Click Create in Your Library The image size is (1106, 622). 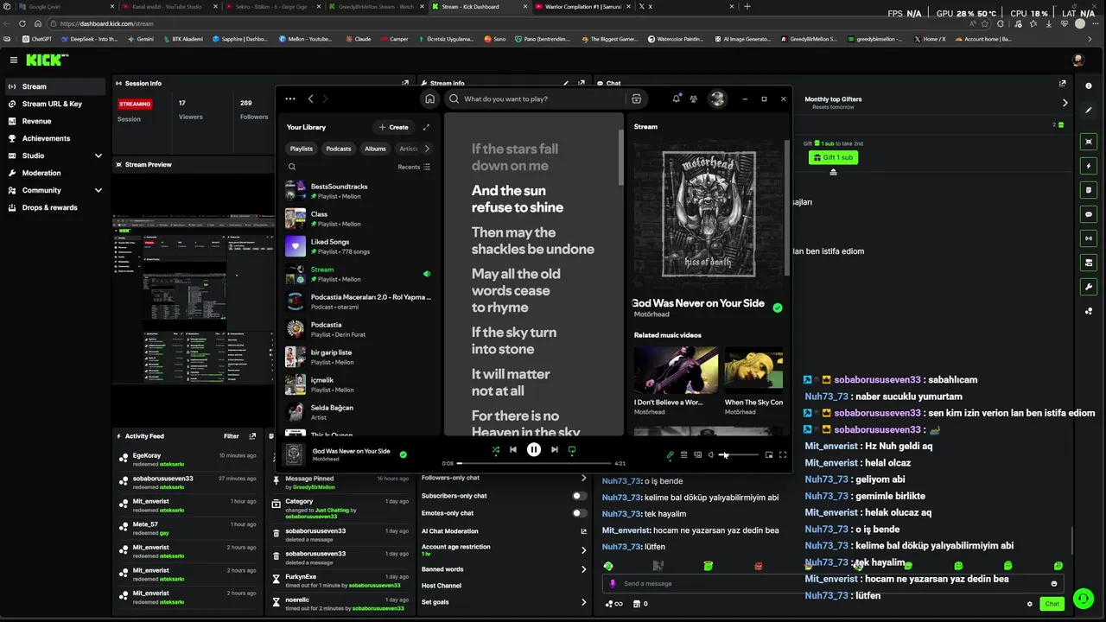tap(393, 127)
